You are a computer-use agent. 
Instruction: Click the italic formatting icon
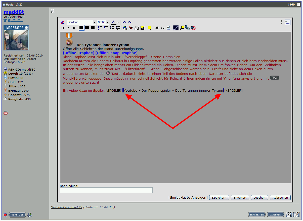click(68, 28)
